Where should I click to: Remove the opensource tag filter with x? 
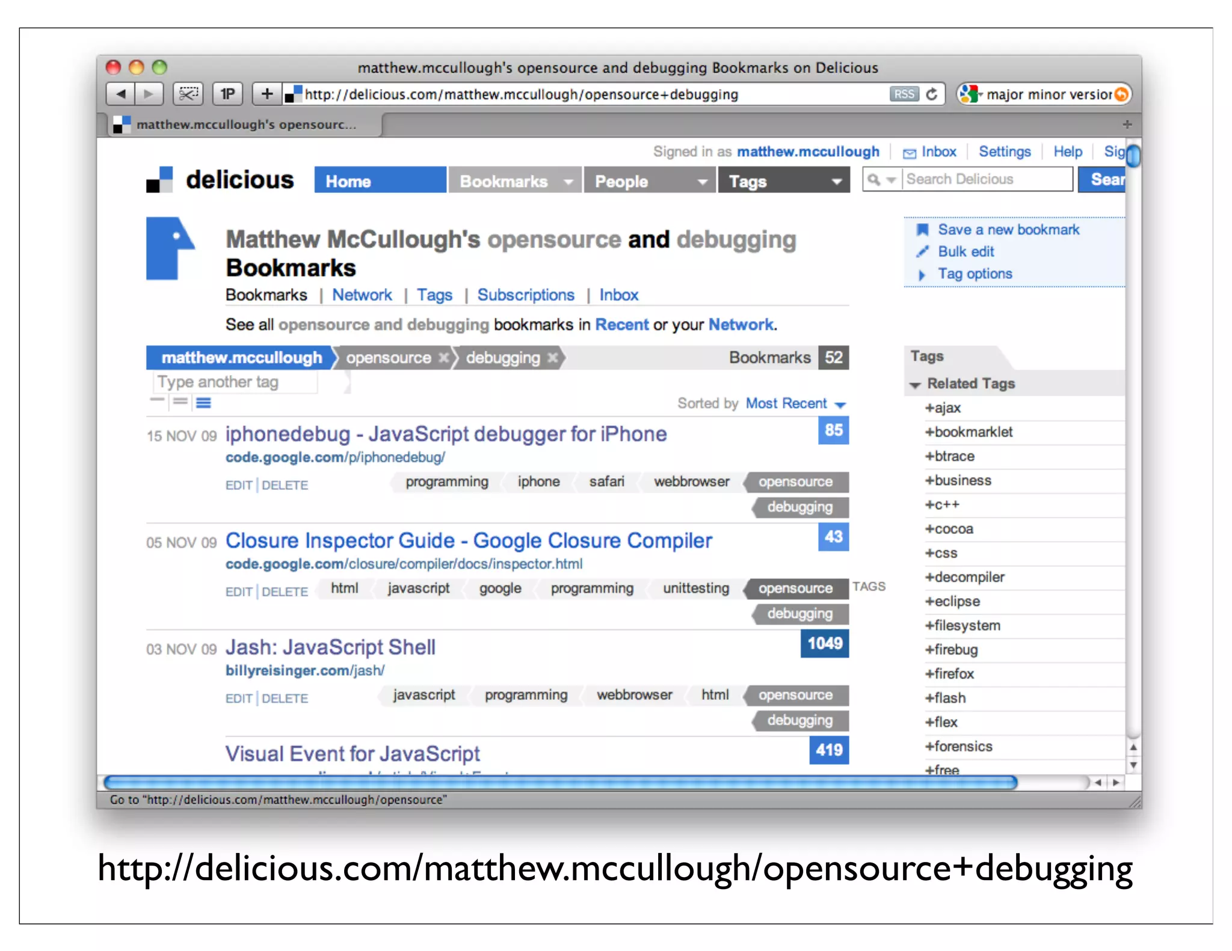click(x=443, y=358)
